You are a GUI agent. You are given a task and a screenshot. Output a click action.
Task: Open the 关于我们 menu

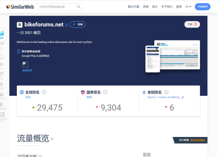tap(167, 7)
